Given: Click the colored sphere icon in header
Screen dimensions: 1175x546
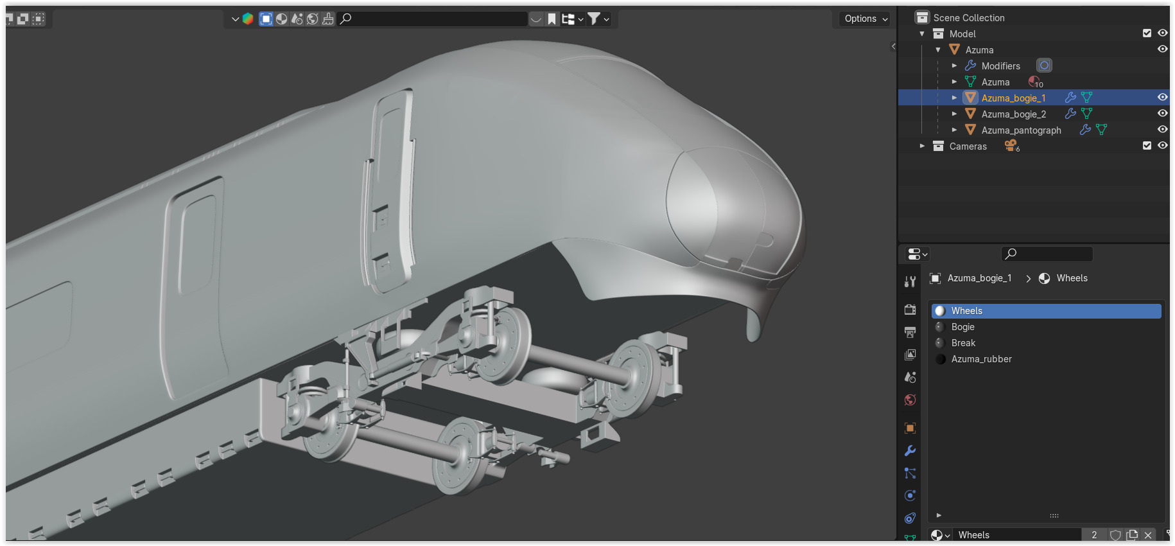Looking at the screenshot, I should click(248, 19).
